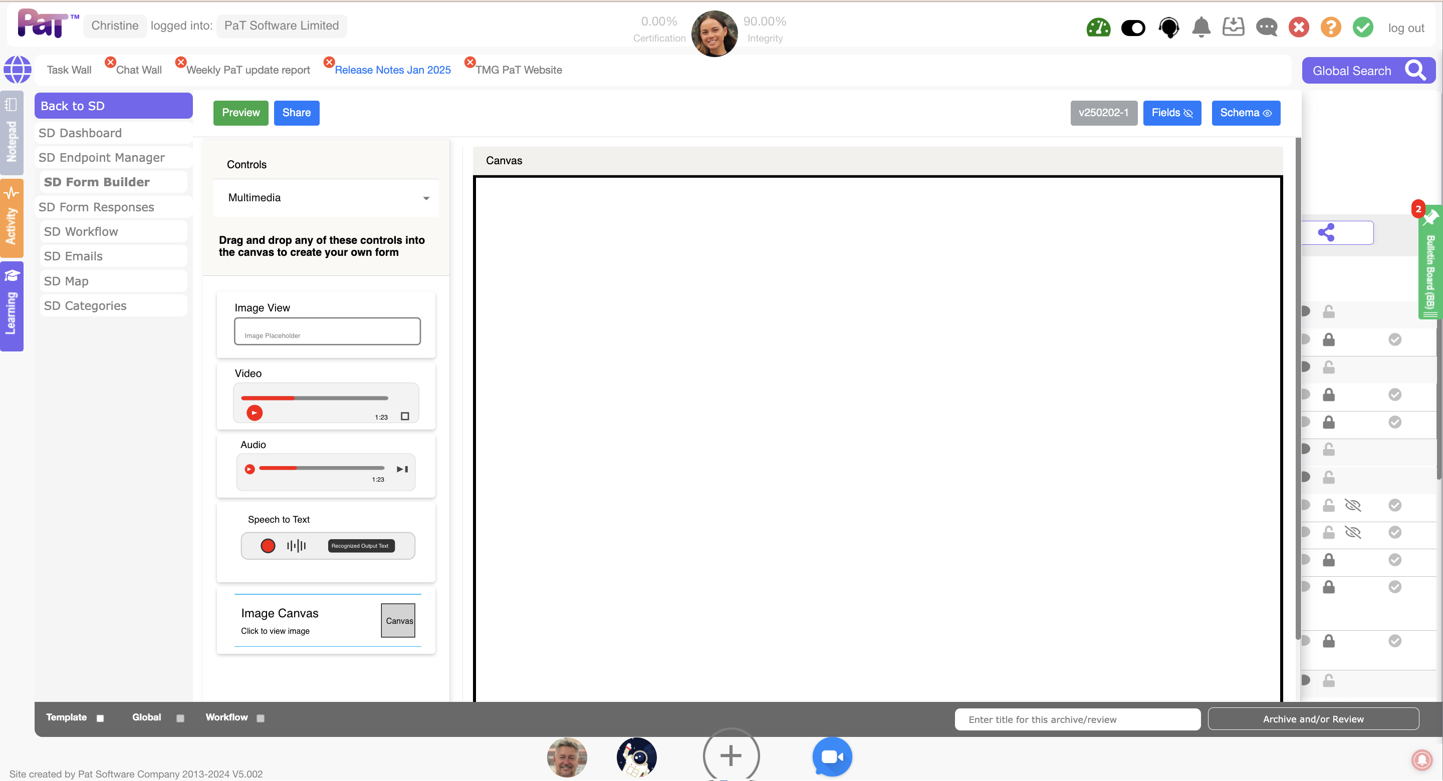Click the Schema button
Viewport: 1443px width, 781px height.
click(1245, 113)
